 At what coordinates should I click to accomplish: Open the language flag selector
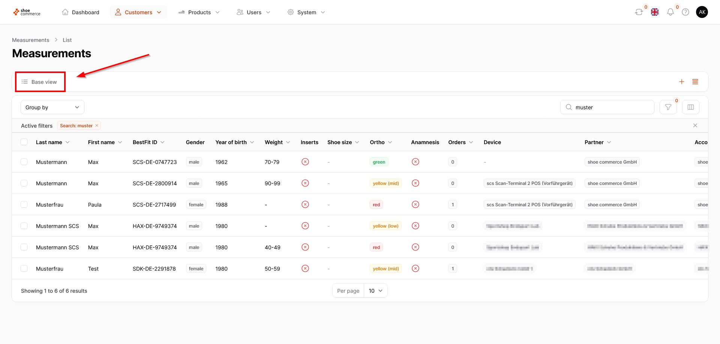tap(655, 12)
